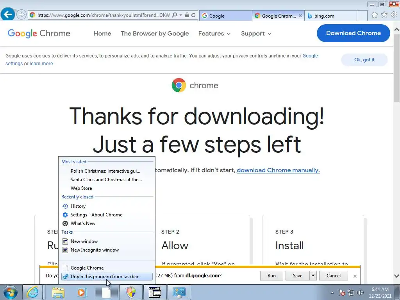Click the chrome logo icon in page center
Image resolution: width=400 pixels, height=300 pixels.
tap(179, 85)
